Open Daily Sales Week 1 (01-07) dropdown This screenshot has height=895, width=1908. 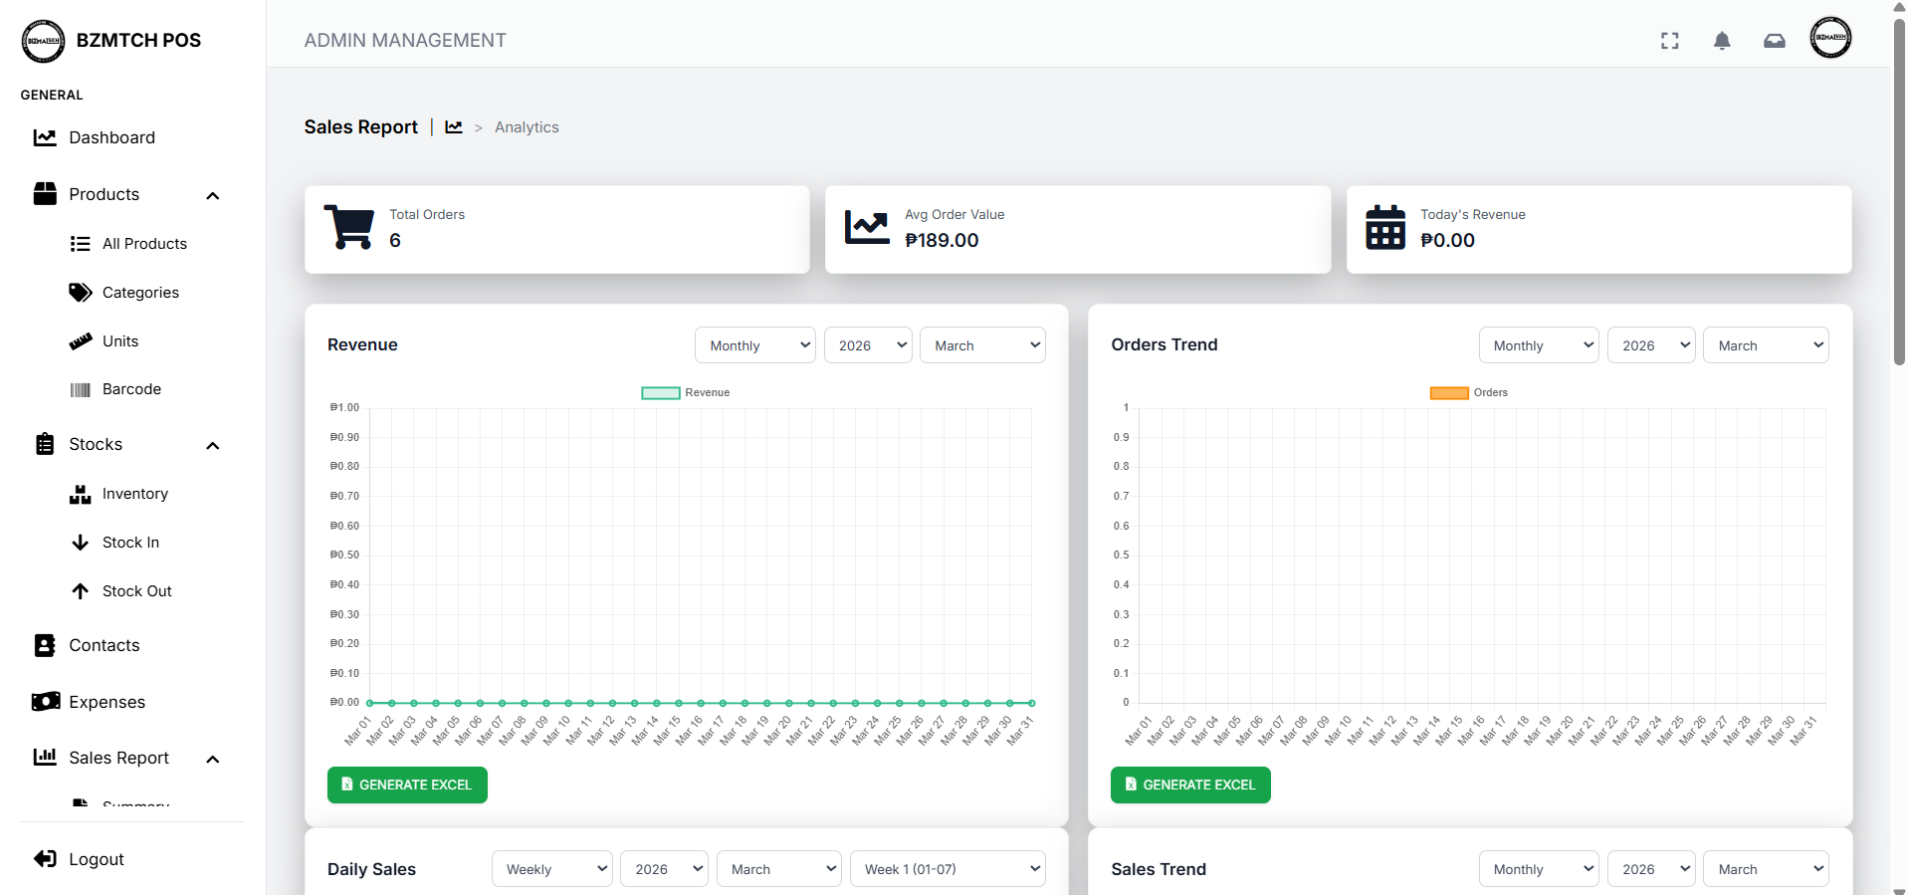(947, 869)
